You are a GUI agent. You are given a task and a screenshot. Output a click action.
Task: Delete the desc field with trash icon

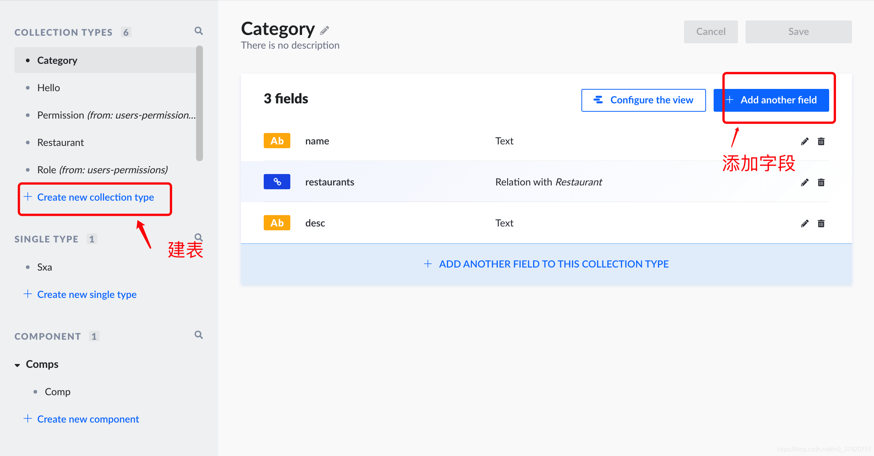[x=821, y=223]
